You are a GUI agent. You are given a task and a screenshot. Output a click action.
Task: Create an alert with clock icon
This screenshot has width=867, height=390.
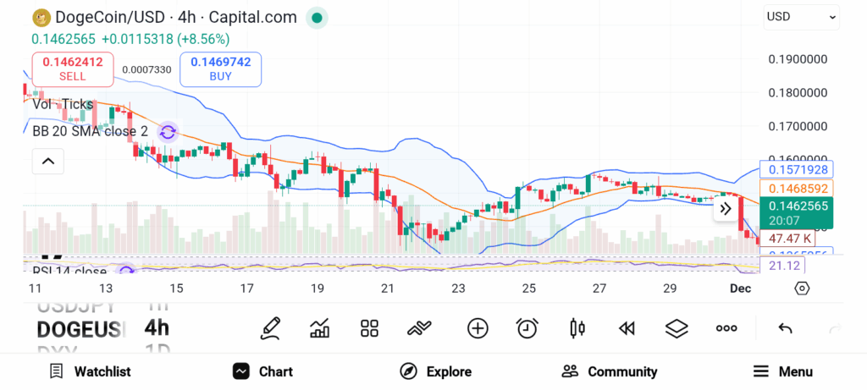click(x=527, y=328)
